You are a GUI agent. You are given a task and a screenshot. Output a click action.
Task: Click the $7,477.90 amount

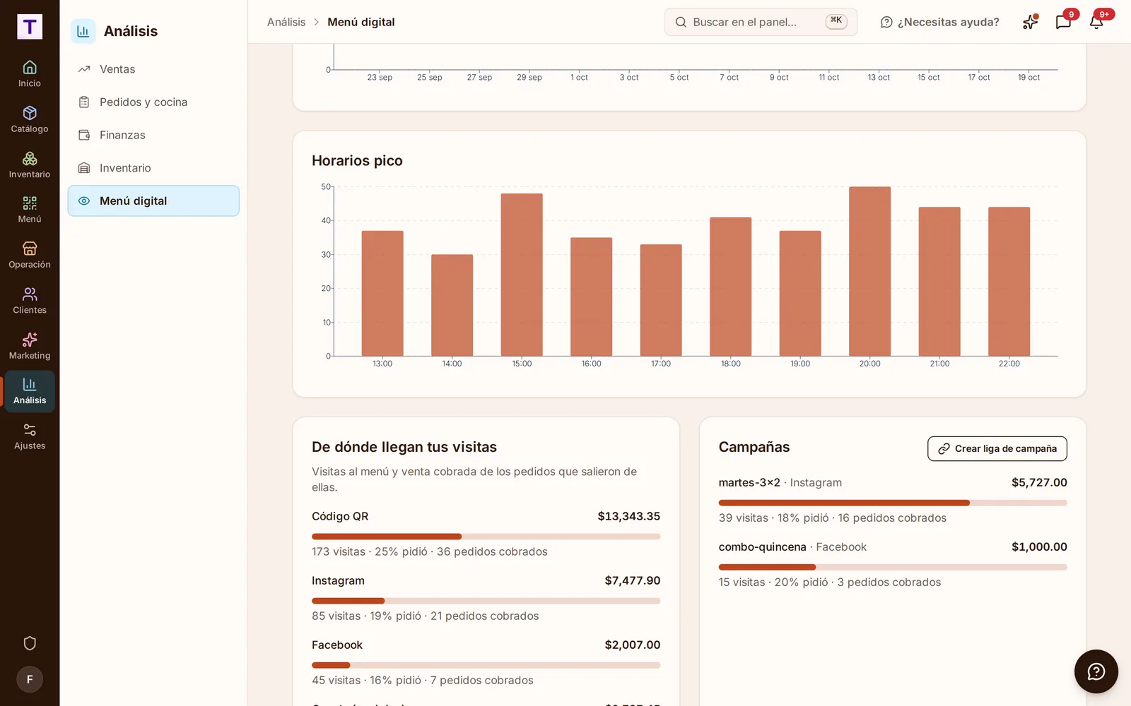point(632,581)
